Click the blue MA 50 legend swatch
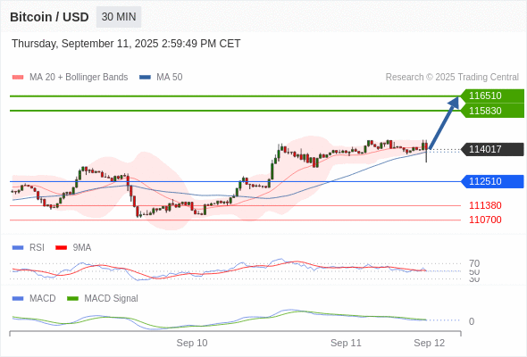Viewport: 527px width, 357px height. pyautogui.click(x=145, y=78)
